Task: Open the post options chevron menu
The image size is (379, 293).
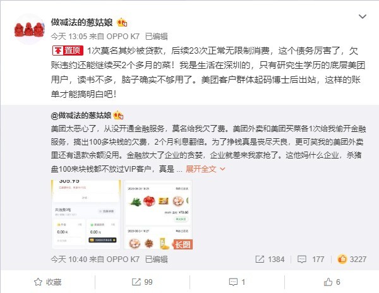Action: coord(362,16)
